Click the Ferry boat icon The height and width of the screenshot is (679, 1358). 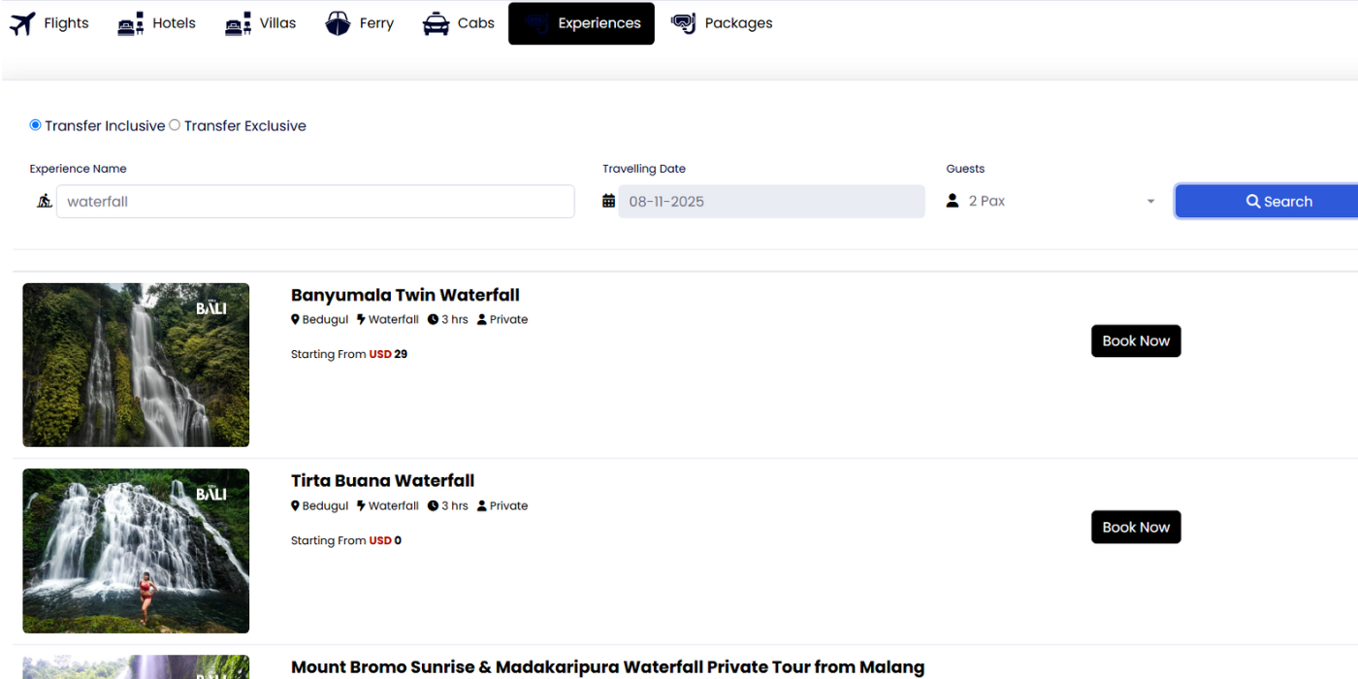click(x=338, y=23)
